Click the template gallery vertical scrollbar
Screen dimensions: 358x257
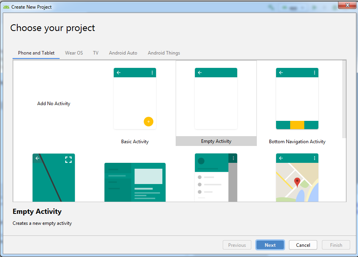click(344, 99)
